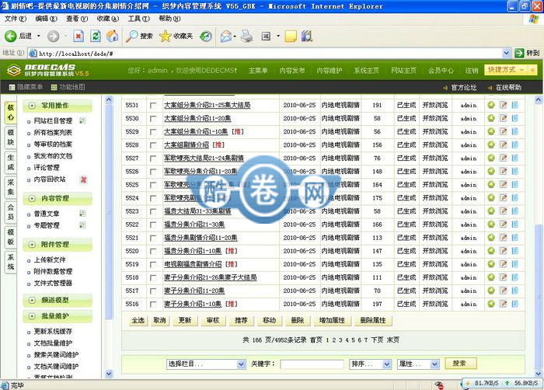This screenshot has width=544, height=390.
Task: Check the box for row 5516
Action: pyautogui.click(x=153, y=305)
